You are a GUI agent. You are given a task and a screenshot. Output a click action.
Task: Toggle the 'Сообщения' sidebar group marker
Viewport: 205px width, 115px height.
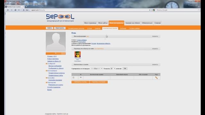46,64
